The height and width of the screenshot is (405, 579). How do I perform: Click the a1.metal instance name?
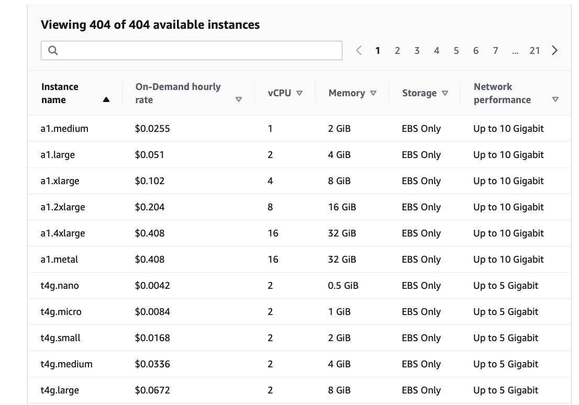click(59, 260)
